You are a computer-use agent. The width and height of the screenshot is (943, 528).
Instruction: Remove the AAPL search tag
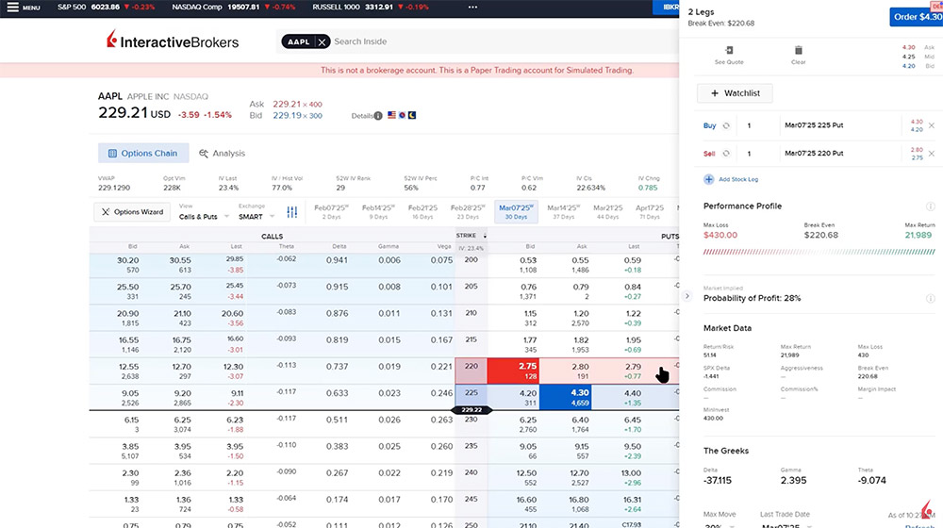pos(322,41)
